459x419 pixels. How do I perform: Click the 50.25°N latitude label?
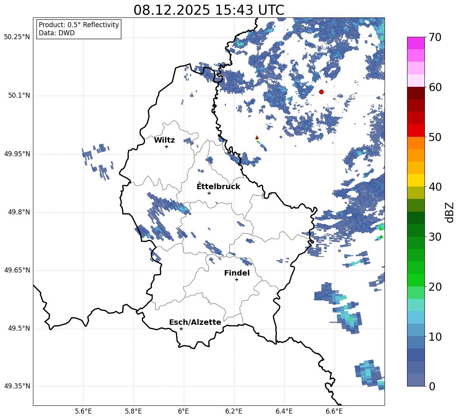tap(17, 37)
